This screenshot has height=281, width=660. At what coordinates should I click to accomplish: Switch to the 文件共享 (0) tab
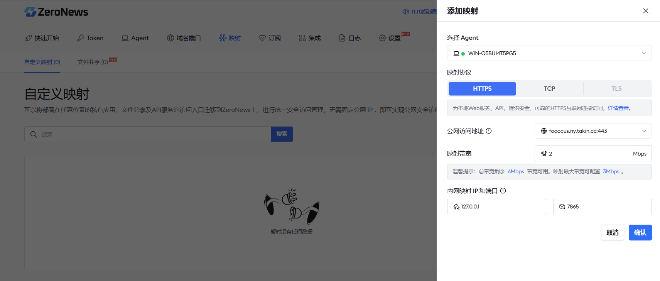pos(93,62)
